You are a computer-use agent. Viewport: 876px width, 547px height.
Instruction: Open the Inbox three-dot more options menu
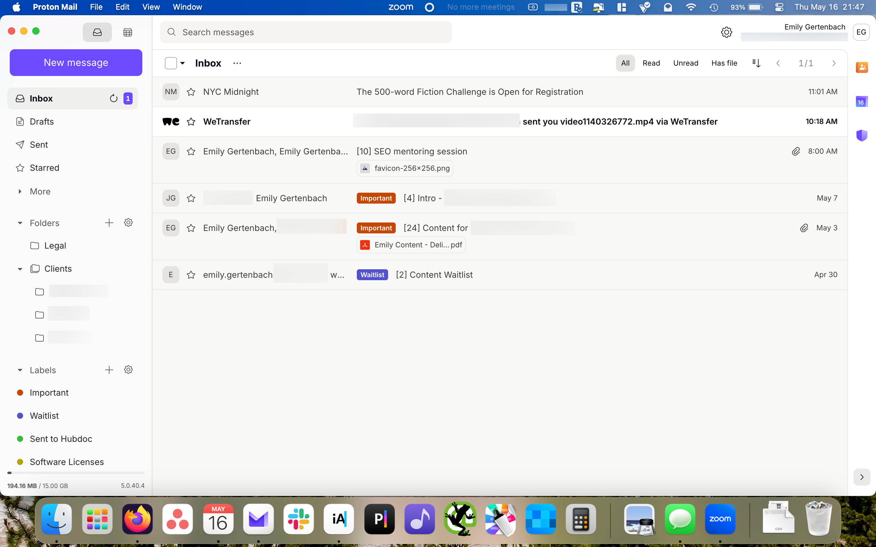[x=237, y=63]
